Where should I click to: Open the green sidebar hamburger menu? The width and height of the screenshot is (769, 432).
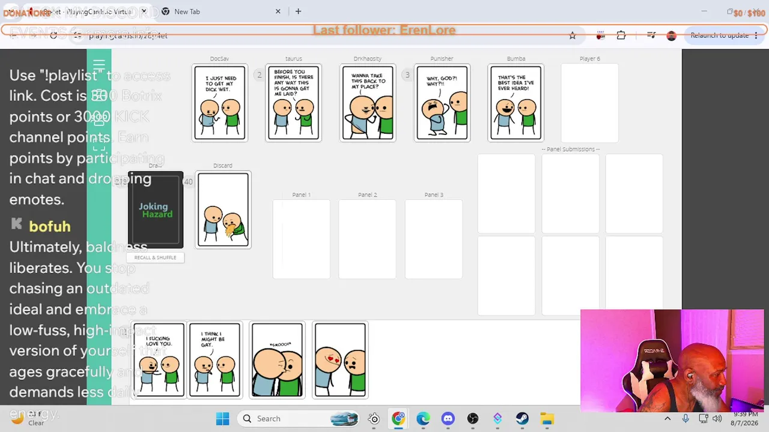click(x=99, y=65)
